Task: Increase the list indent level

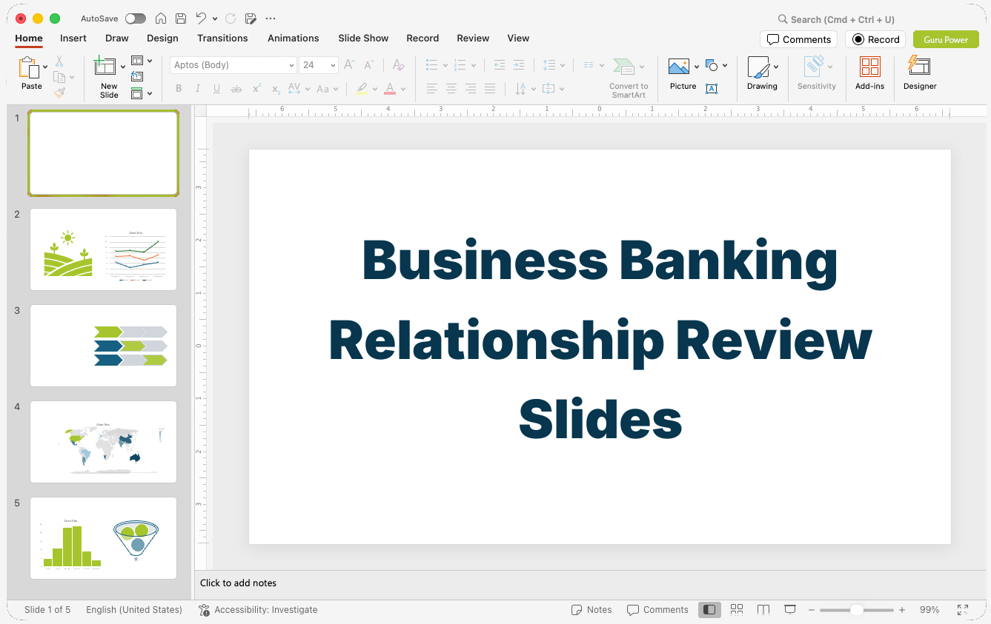Action: pyautogui.click(x=519, y=65)
